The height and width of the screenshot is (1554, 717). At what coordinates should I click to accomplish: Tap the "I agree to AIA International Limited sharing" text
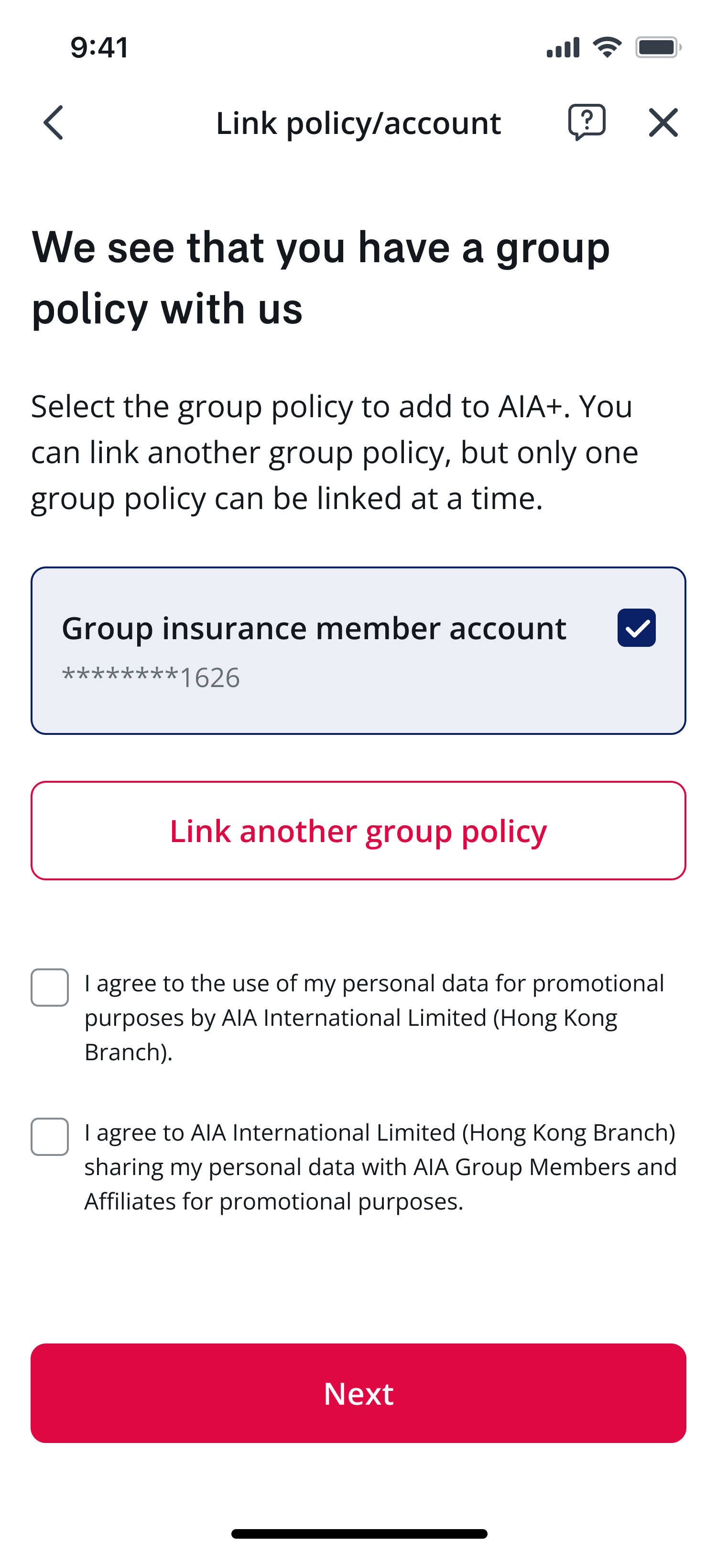click(x=380, y=1167)
